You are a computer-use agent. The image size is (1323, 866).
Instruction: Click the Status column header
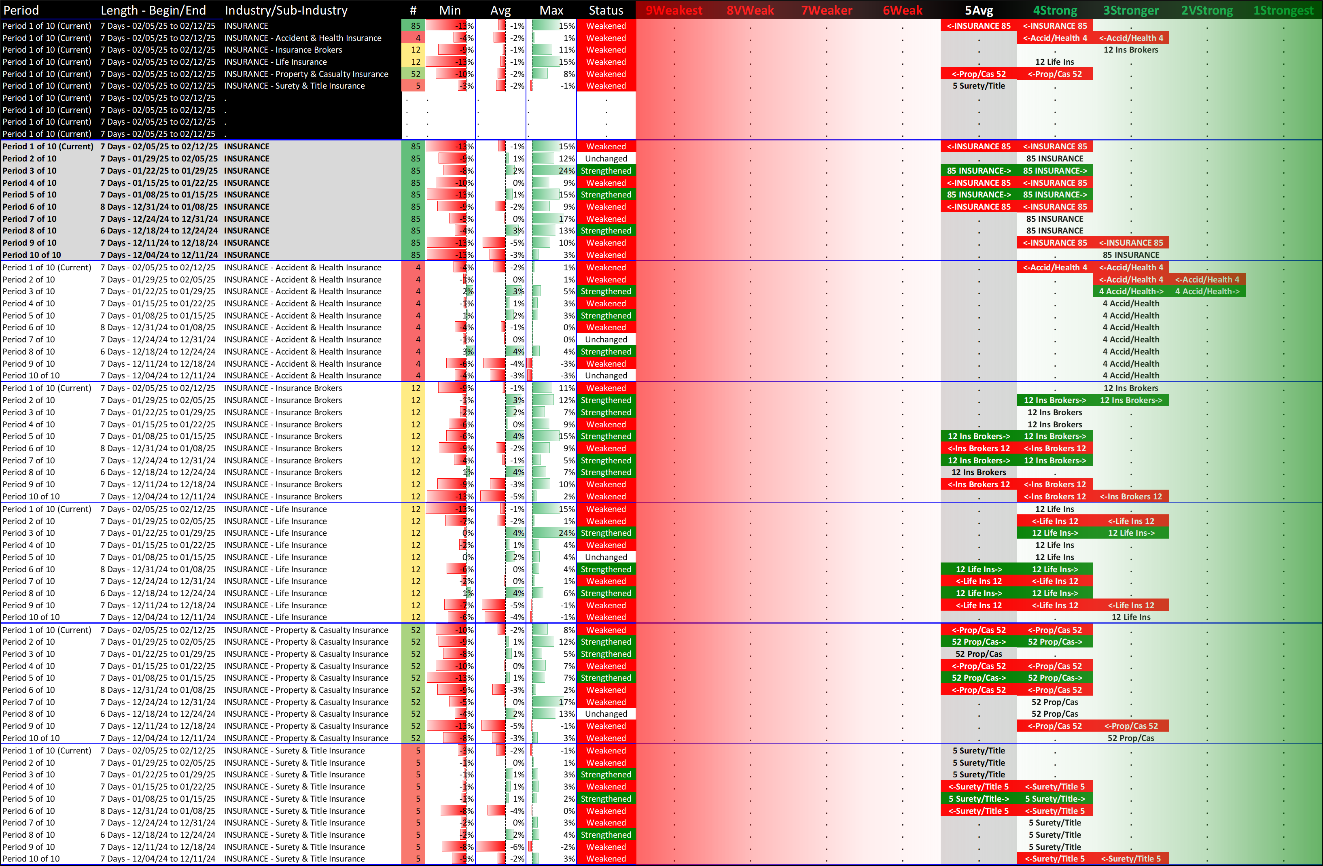click(605, 10)
